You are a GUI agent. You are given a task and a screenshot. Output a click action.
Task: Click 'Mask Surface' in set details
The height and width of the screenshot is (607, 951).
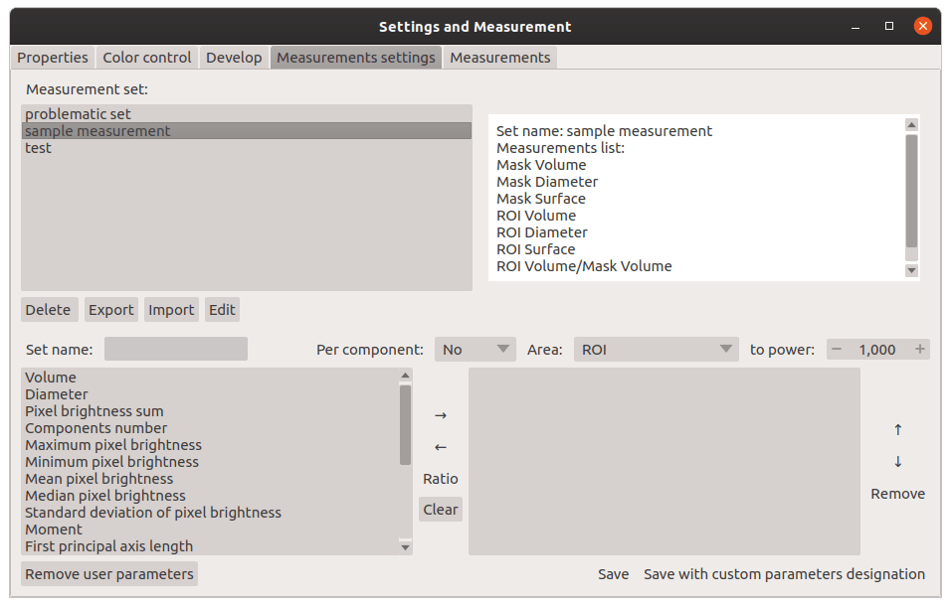pyautogui.click(x=541, y=199)
